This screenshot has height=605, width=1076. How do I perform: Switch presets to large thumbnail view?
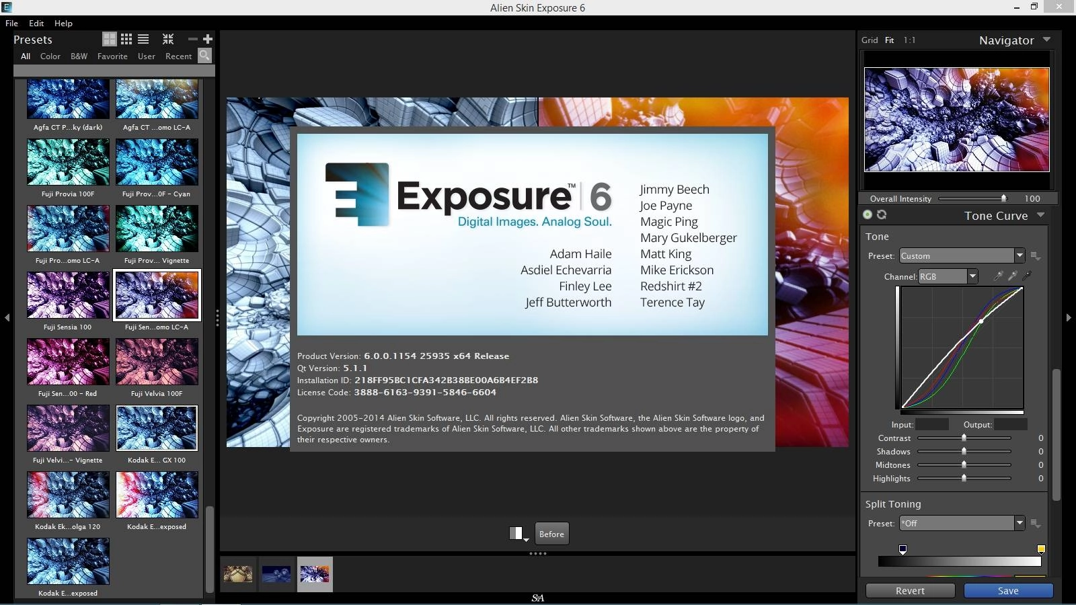tap(109, 39)
